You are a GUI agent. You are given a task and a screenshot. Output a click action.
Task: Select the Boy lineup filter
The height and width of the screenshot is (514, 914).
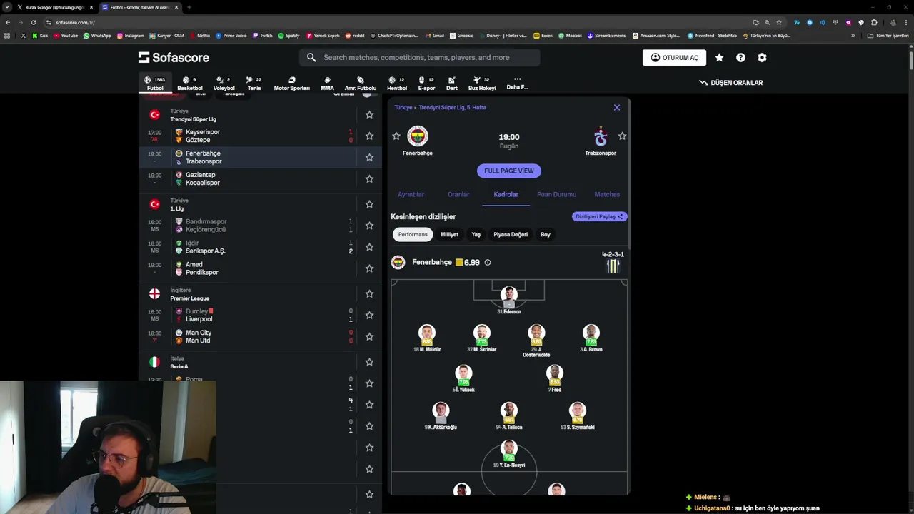[x=546, y=234]
